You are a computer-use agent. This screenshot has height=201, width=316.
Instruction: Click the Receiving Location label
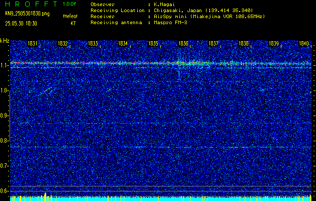(118, 11)
